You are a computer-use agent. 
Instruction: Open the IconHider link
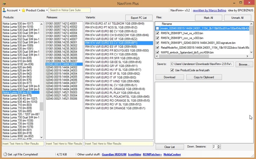click(134, 154)
